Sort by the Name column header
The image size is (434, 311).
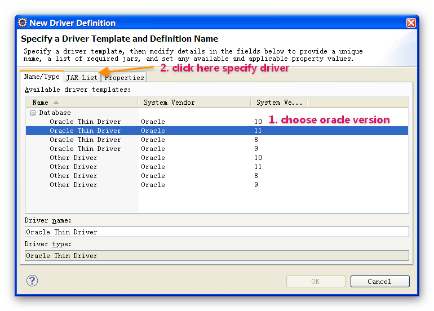coord(82,103)
